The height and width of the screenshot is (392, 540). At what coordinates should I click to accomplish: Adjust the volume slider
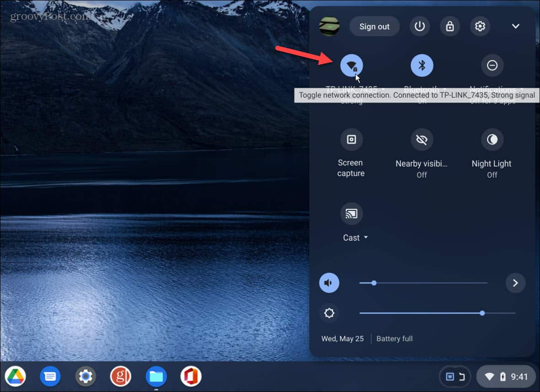pos(423,283)
